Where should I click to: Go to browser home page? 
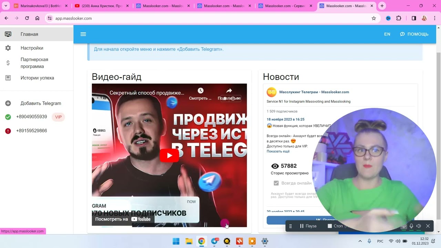(37, 18)
